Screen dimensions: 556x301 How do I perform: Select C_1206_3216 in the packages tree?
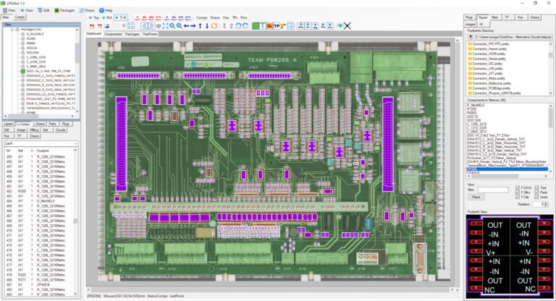point(36,57)
